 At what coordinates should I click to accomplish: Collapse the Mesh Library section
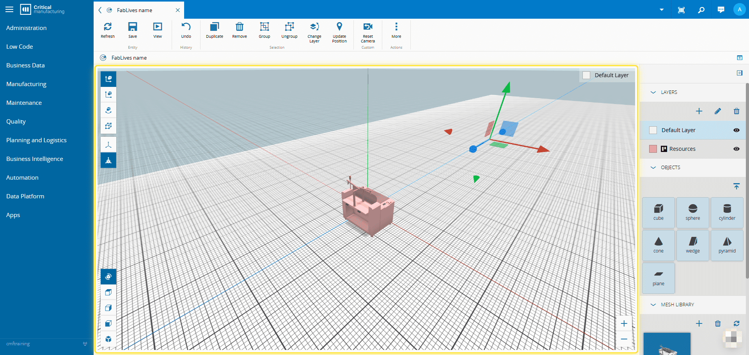(x=653, y=305)
